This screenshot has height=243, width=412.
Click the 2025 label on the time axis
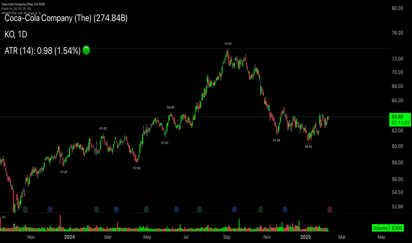305,237
